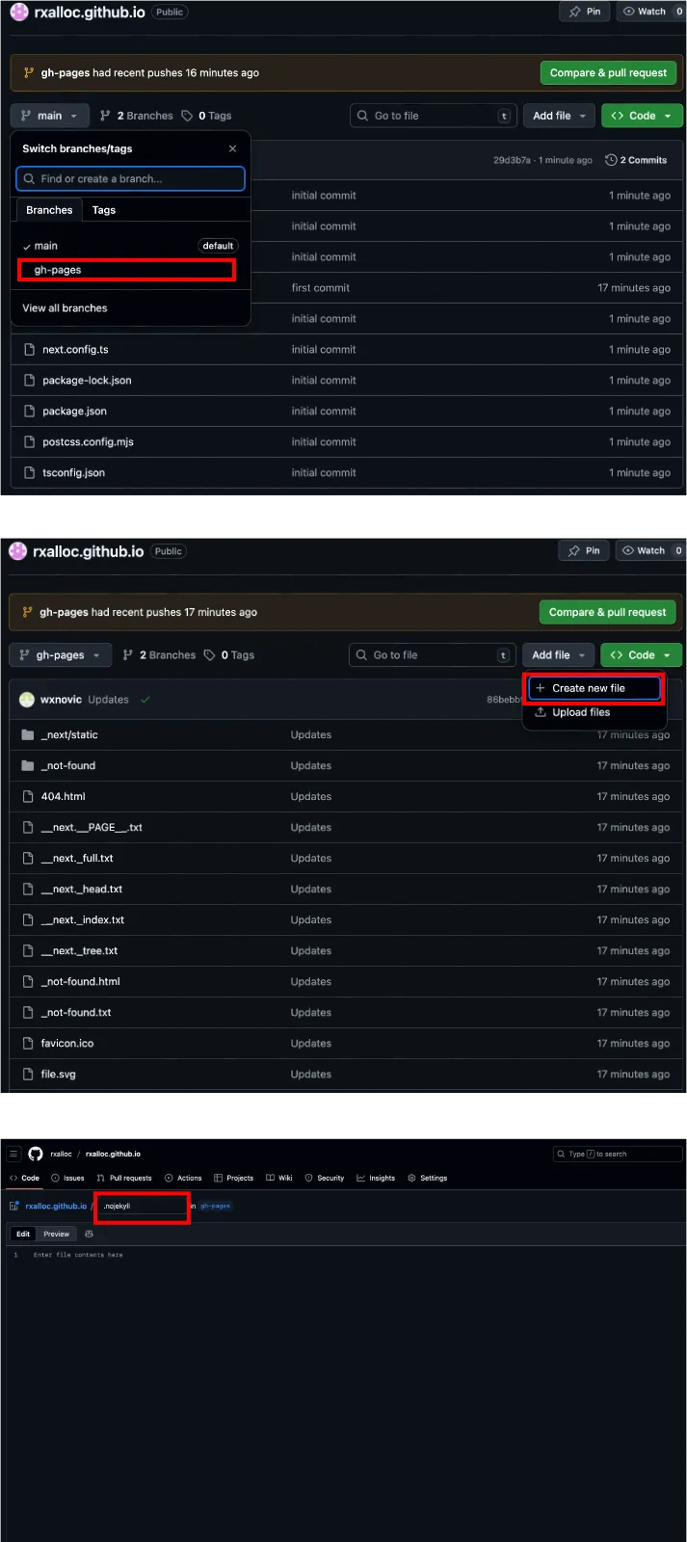Click the green check next to Updates
Viewport: 687px width, 1542px height.
pyautogui.click(x=145, y=700)
